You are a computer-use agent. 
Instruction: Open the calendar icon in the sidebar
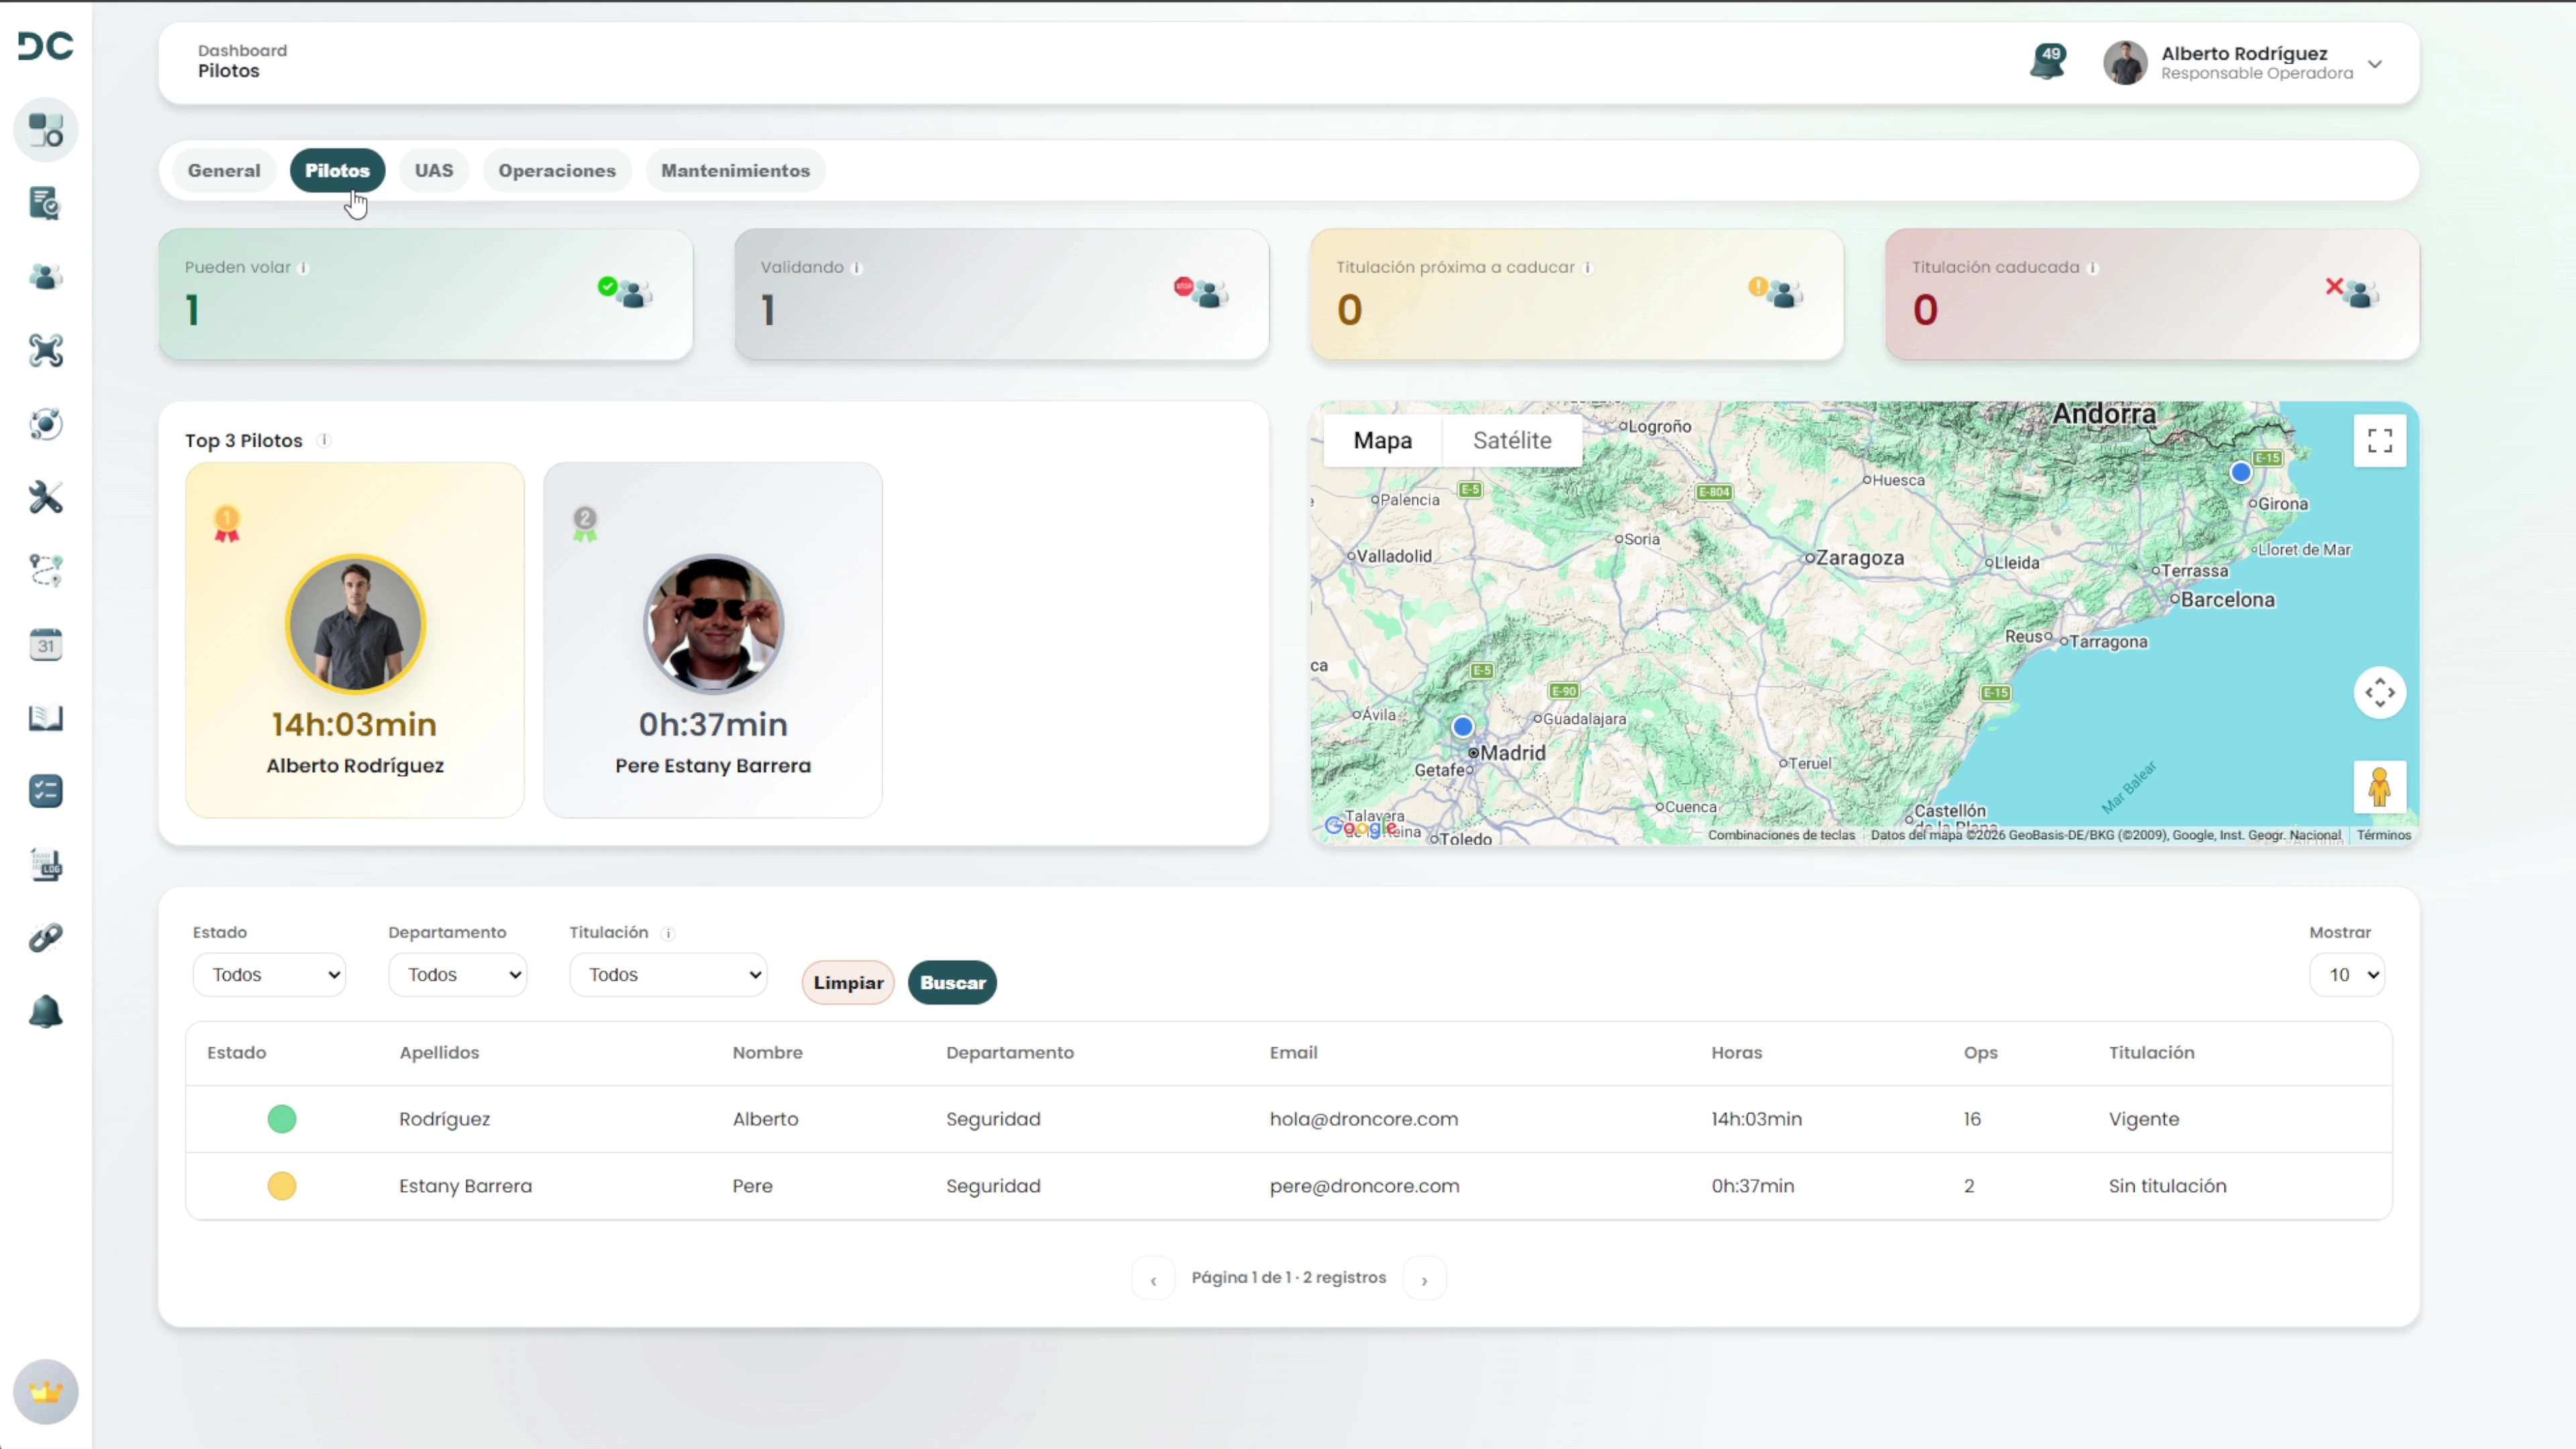point(46,645)
